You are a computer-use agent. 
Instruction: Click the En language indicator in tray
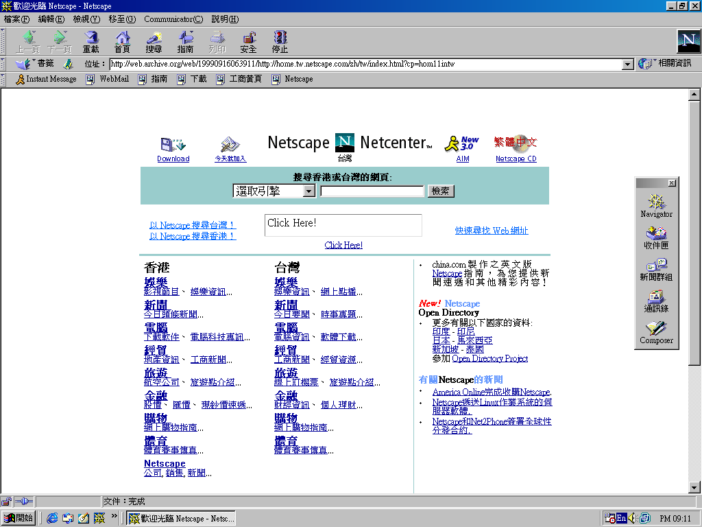coord(621,518)
